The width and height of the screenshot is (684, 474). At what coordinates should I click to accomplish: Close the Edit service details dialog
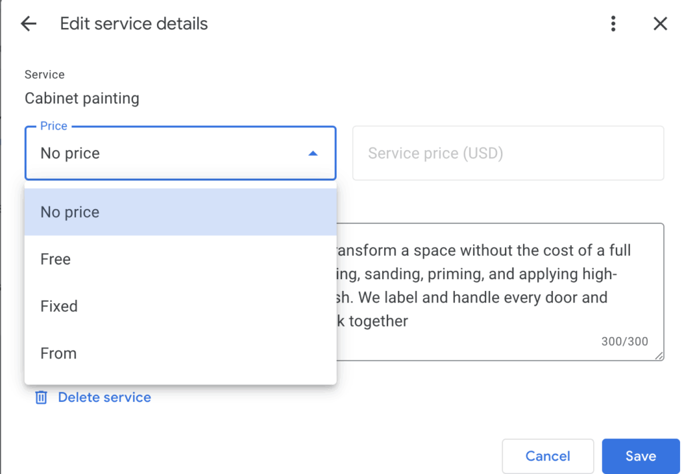pos(660,24)
